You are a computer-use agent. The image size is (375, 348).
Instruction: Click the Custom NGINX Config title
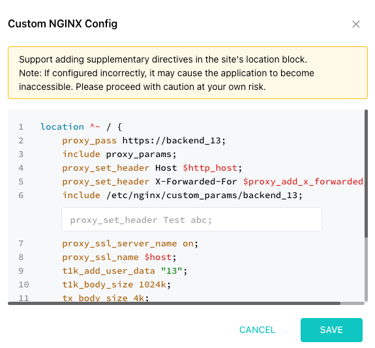click(x=63, y=24)
